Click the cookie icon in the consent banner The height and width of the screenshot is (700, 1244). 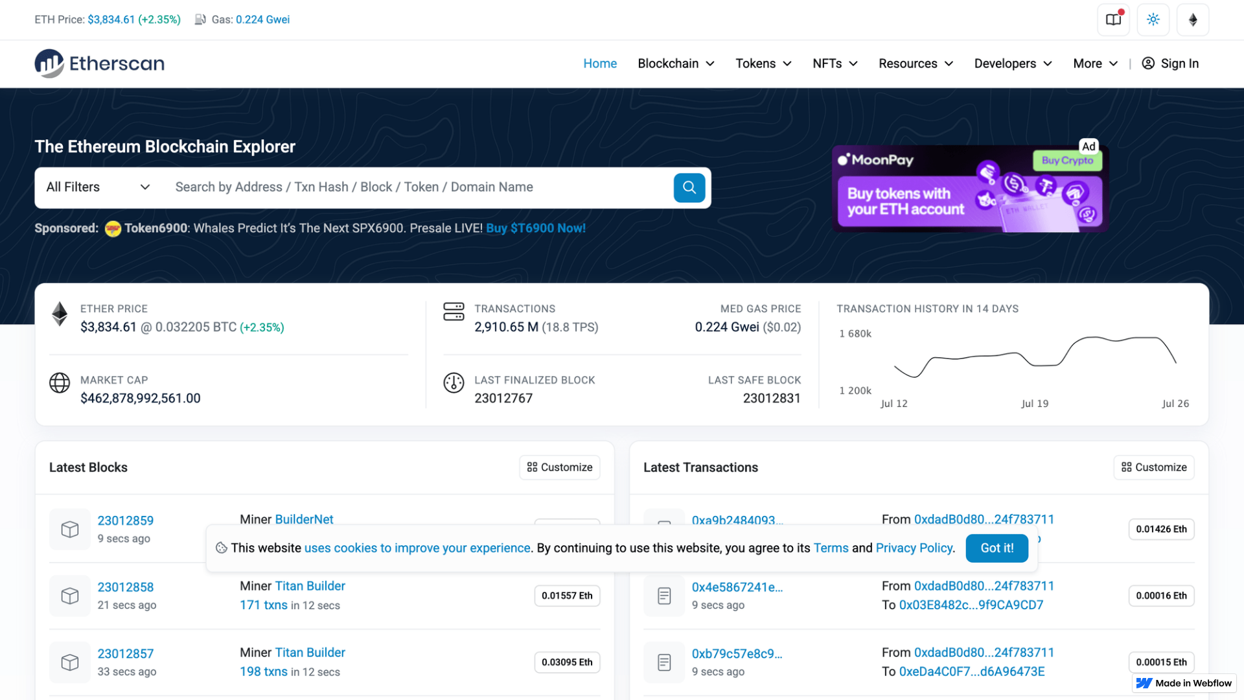221,548
